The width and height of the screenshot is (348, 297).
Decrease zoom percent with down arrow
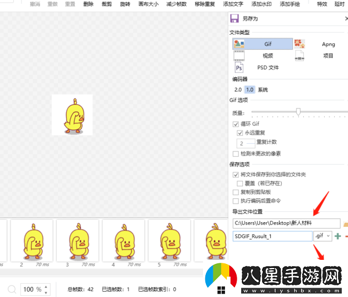point(46,292)
